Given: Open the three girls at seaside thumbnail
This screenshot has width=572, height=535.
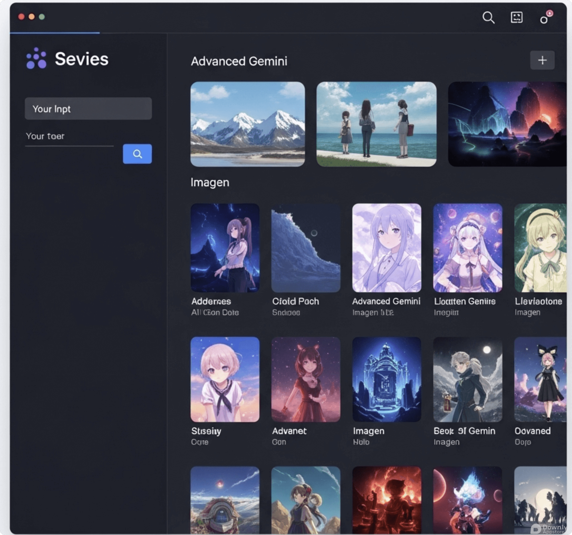Looking at the screenshot, I should 376,124.
